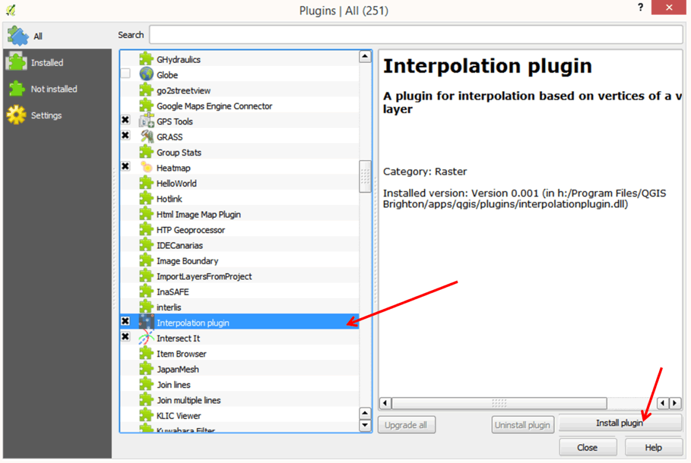The height and width of the screenshot is (463, 691).
Task: Uncheck the GRASS plugin checkbox
Action: click(126, 135)
